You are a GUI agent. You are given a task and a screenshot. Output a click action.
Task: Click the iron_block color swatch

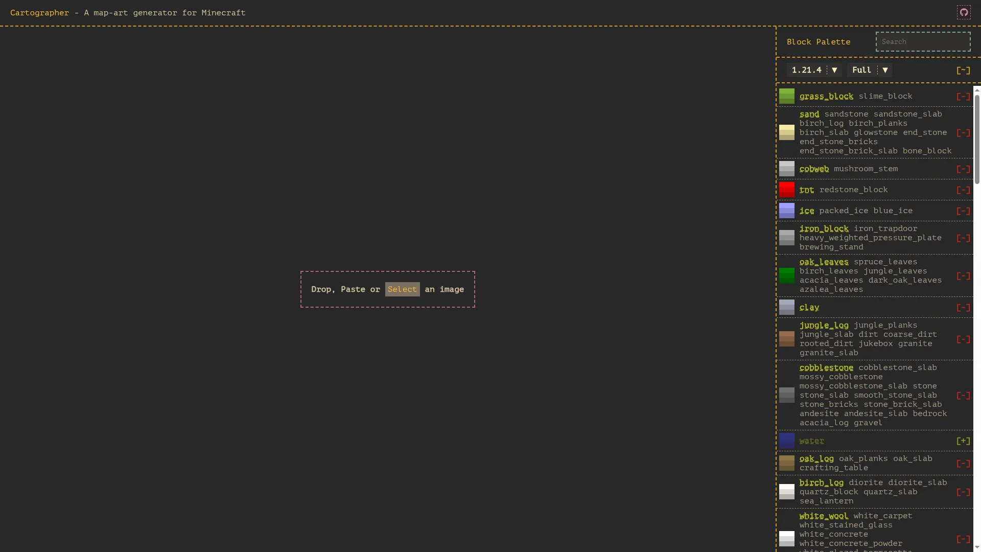pos(787,238)
